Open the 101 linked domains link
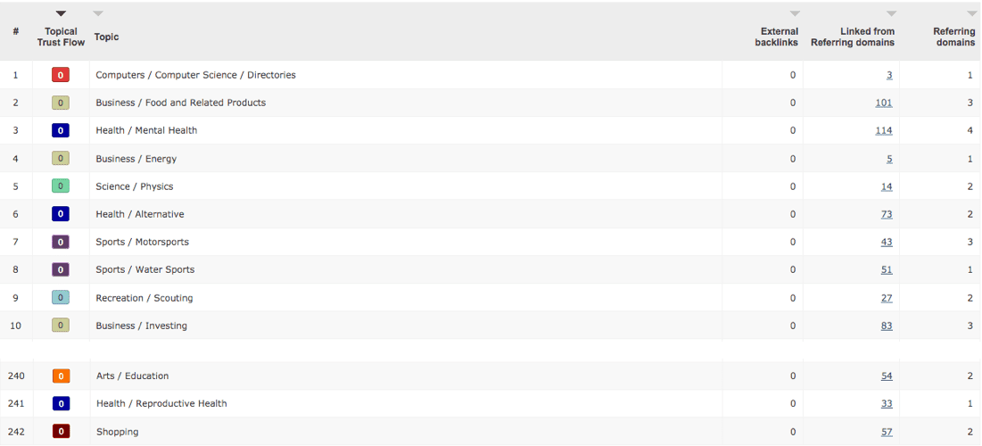This screenshot has width=982, height=446. (884, 103)
